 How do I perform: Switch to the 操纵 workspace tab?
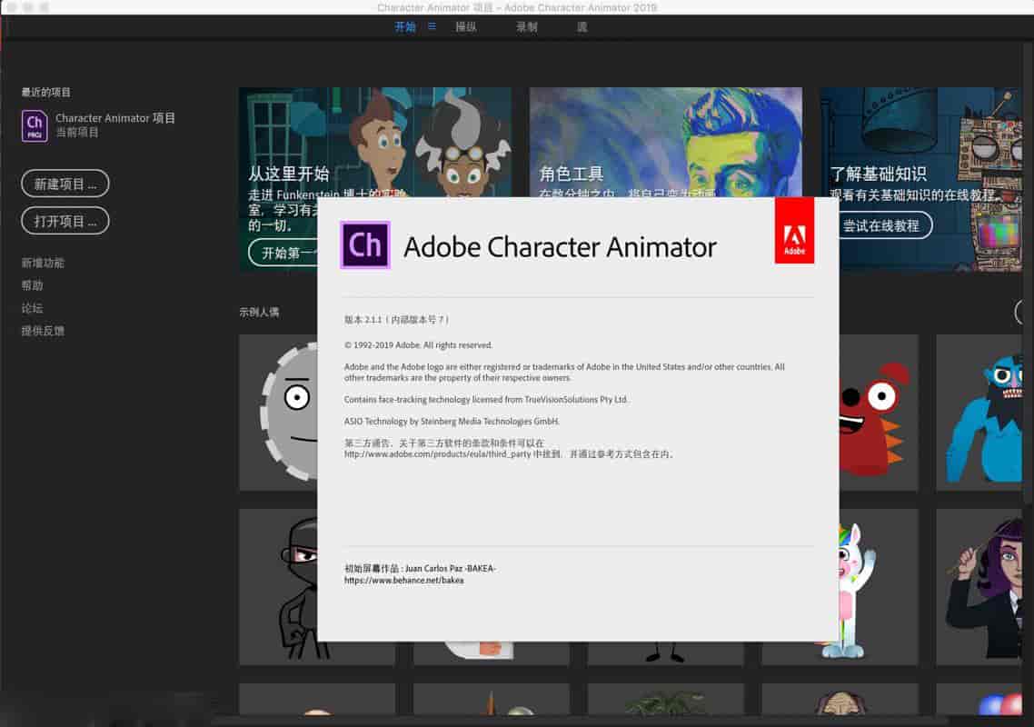[465, 27]
